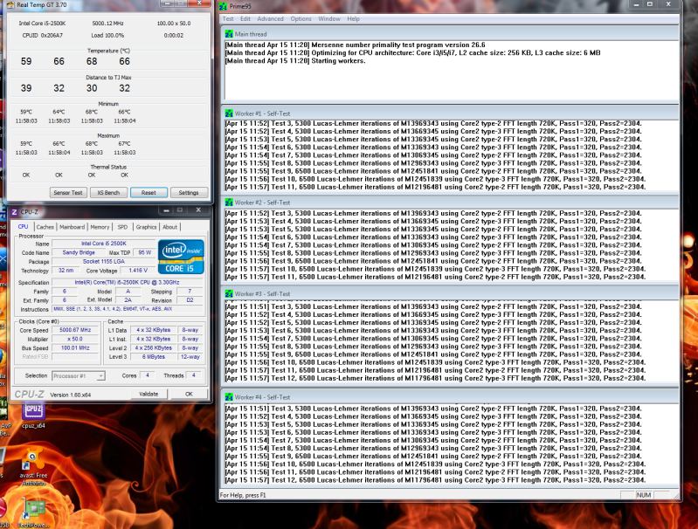Open the Options menu in Prime95
This screenshot has width=698, height=529.
pos(301,18)
